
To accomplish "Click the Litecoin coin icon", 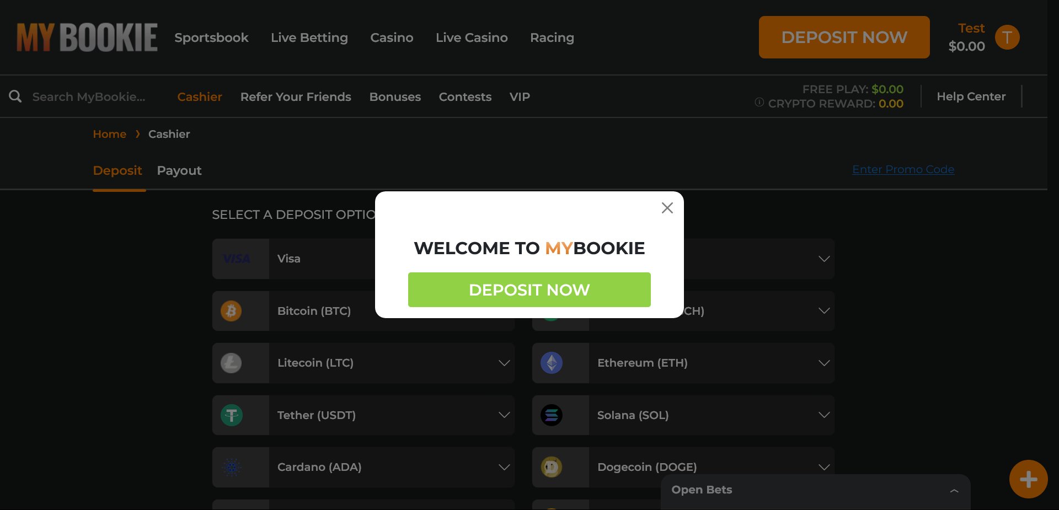I will pyautogui.click(x=231, y=363).
